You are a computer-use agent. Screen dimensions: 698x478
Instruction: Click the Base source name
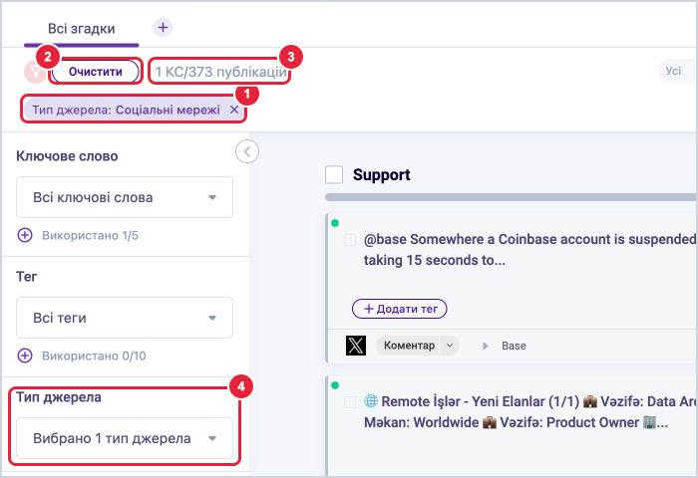pyautogui.click(x=514, y=346)
